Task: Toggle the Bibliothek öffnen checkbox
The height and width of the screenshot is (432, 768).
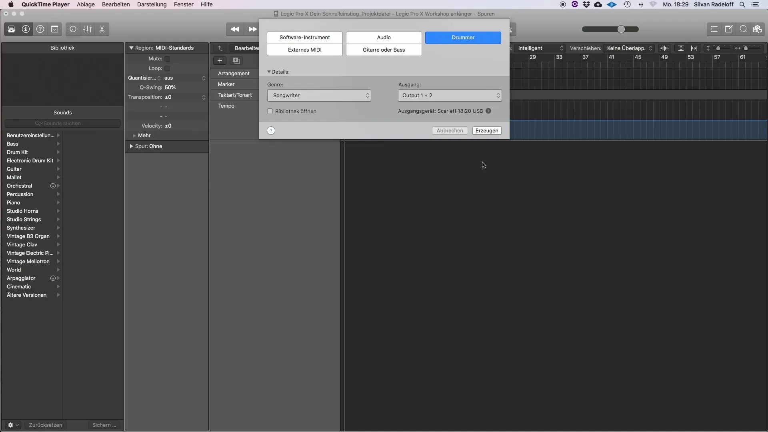Action: (x=270, y=111)
